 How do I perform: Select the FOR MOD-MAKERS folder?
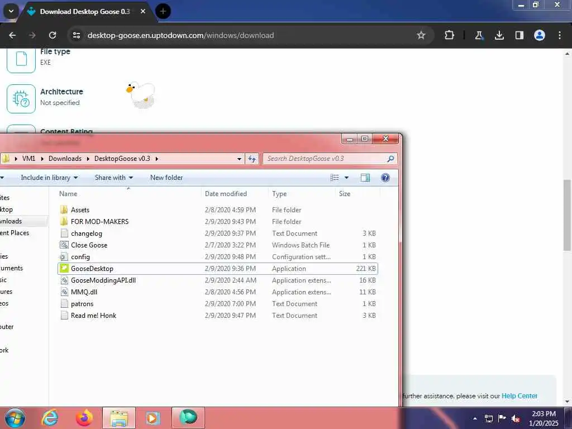pyautogui.click(x=218, y=221)
